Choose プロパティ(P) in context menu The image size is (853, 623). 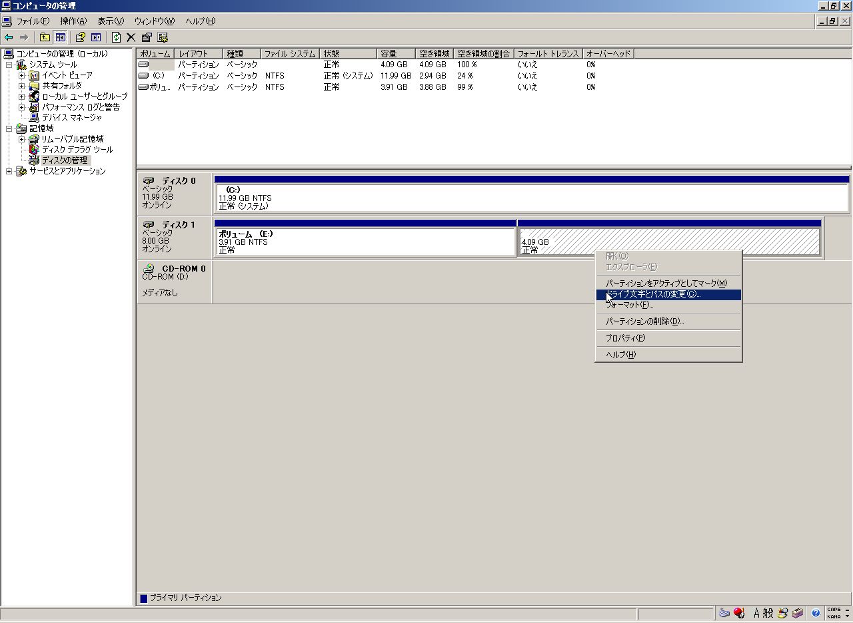[668, 338]
